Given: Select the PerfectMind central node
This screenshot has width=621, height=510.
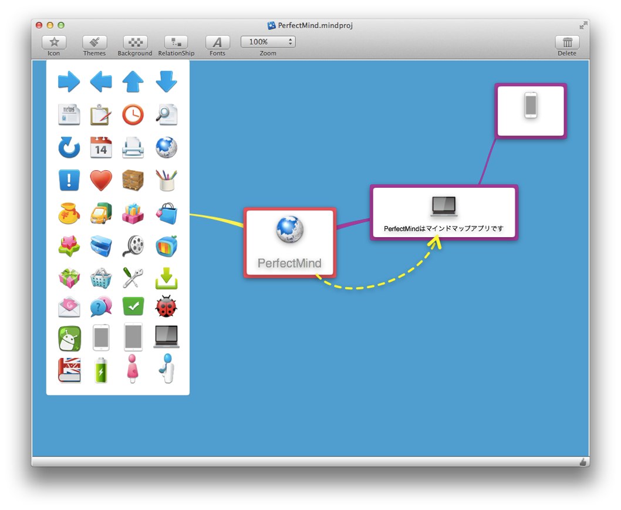Looking at the screenshot, I should point(290,242).
